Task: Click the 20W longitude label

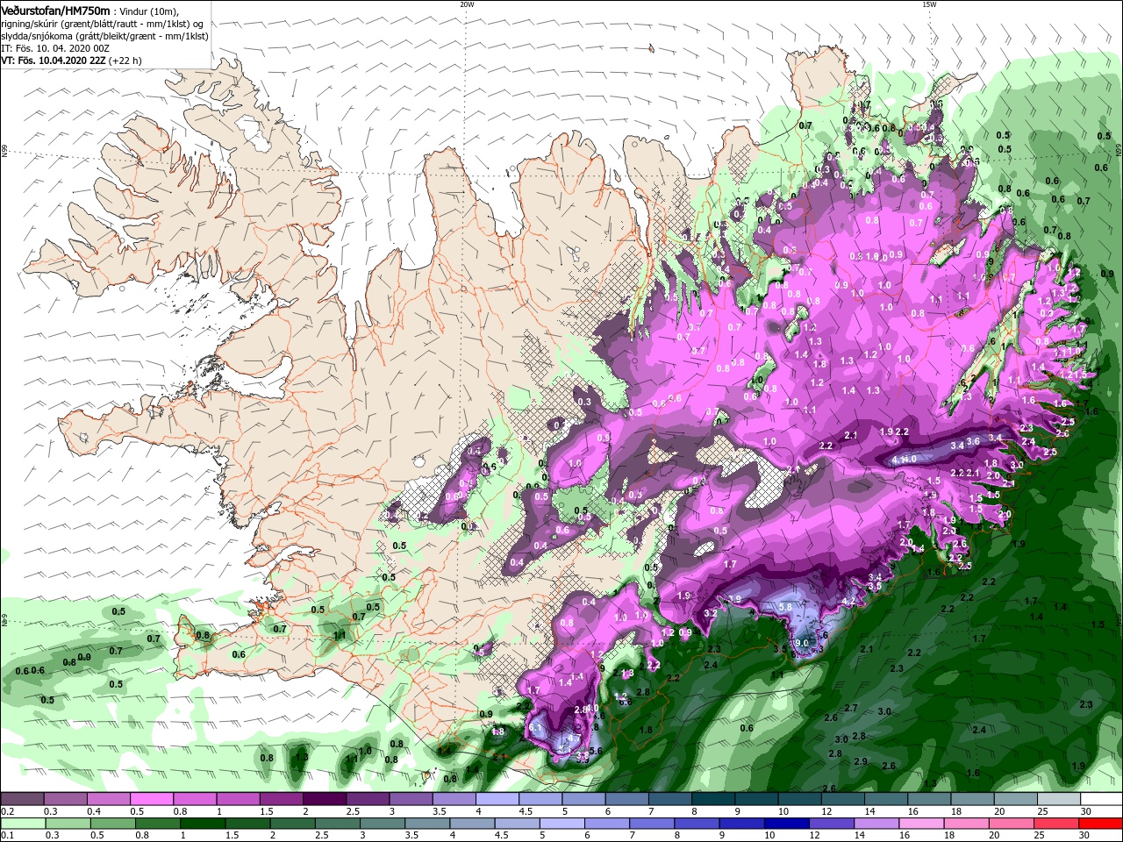Action: [467, 4]
